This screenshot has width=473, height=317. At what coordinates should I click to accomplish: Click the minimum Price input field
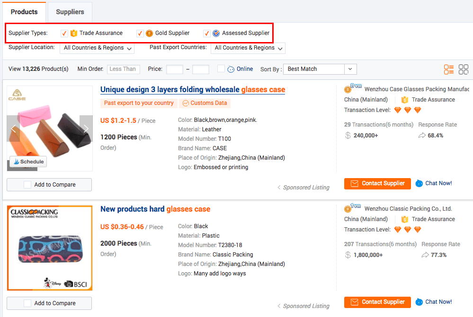coord(175,69)
